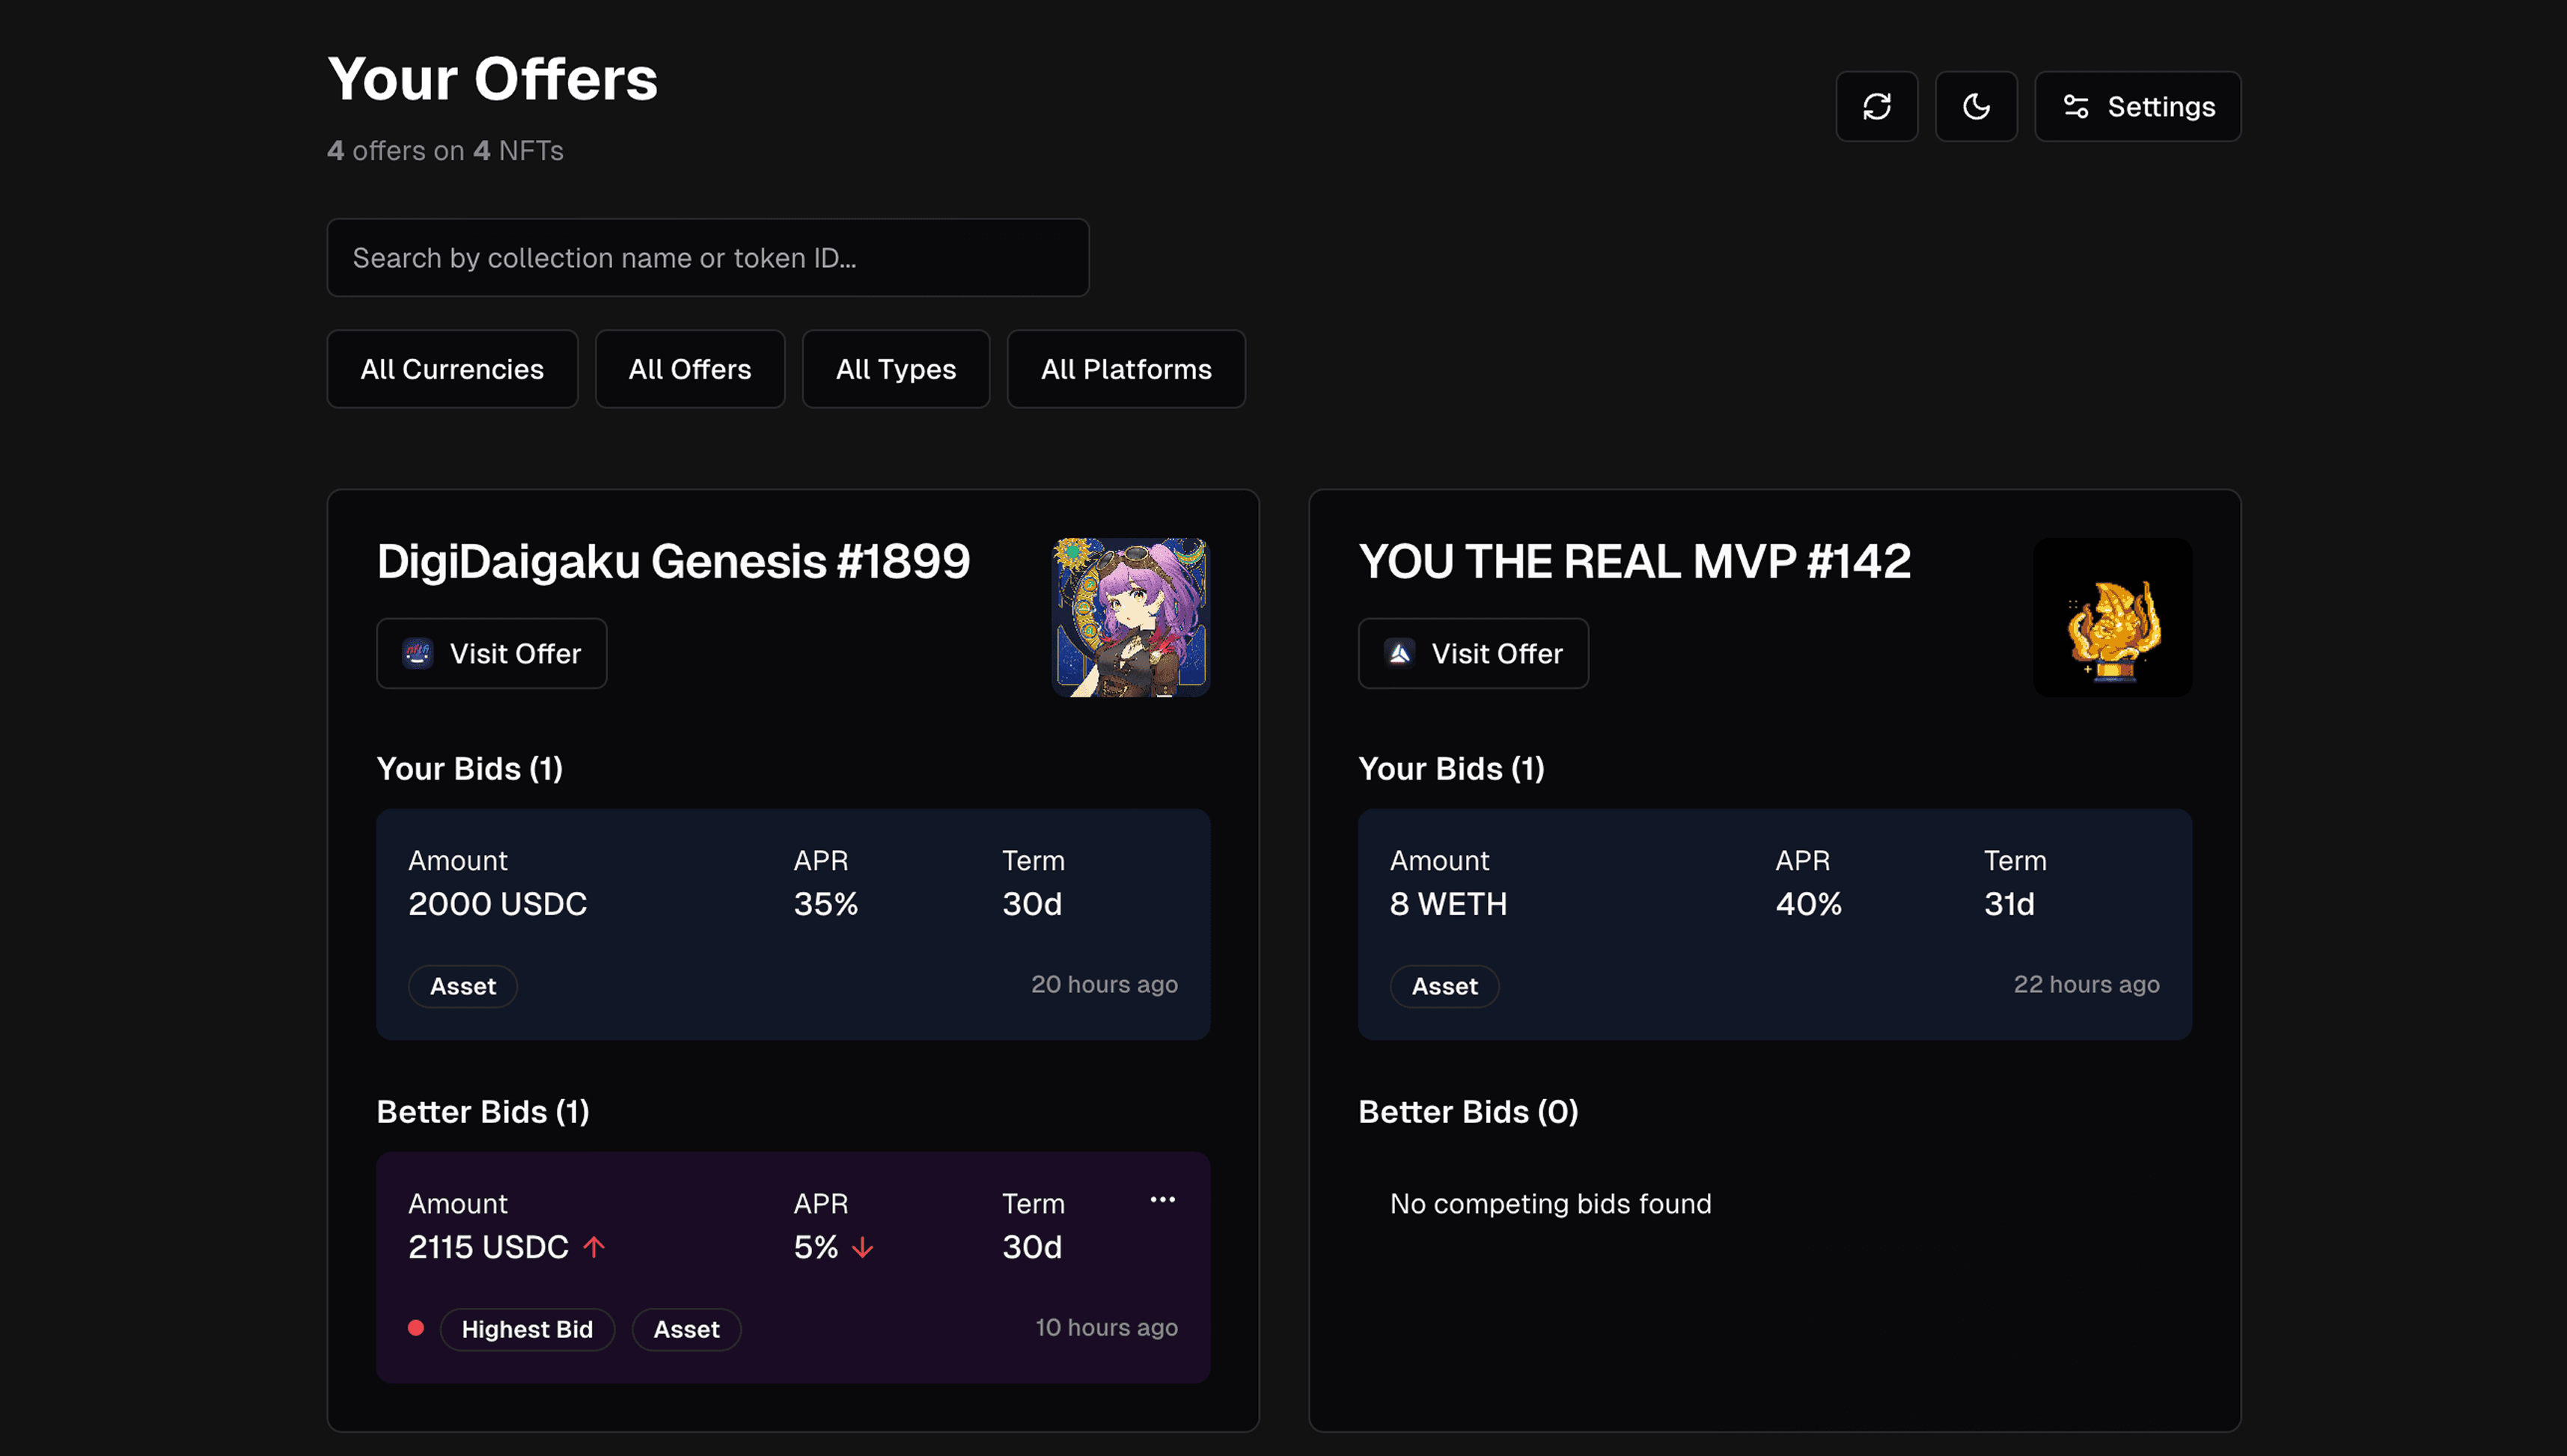Click the red status dot indicator

click(416, 1328)
